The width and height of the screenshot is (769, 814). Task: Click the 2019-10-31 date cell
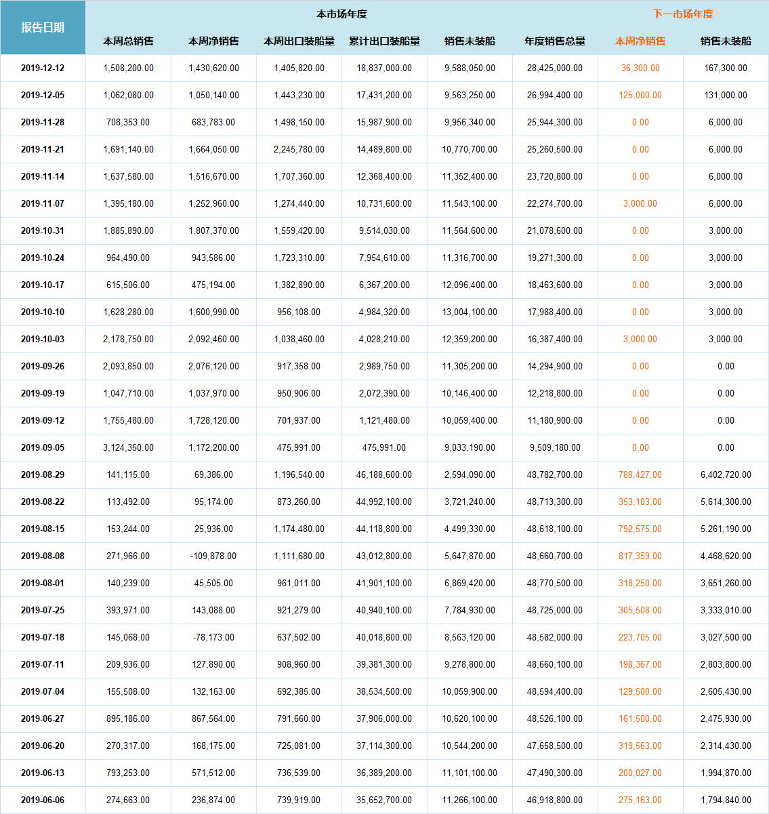tap(43, 230)
